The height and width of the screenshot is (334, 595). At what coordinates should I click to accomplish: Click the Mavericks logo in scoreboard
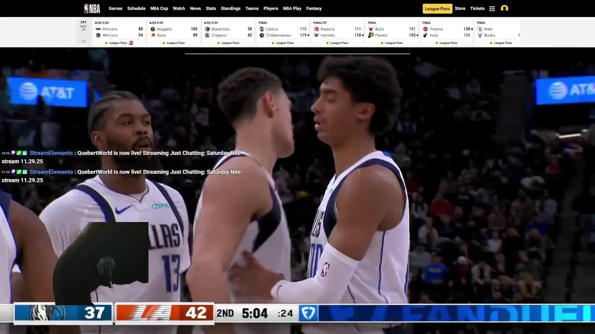tap(207, 29)
